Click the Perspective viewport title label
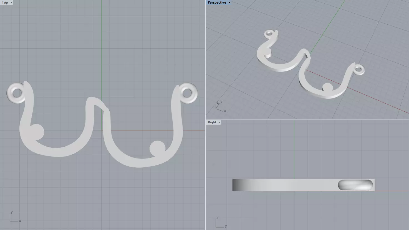Viewport: 409px width, 230px height. pyautogui.click(x=217, y=2)
